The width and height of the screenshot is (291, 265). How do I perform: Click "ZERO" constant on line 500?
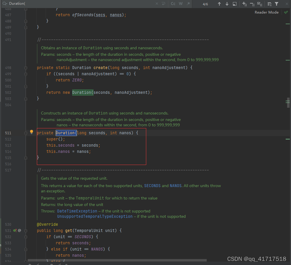point(77,80)
